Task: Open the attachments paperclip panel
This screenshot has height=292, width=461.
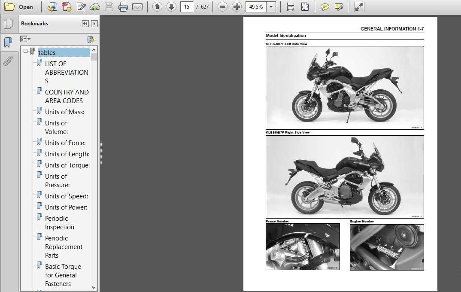Action: pos(9,61)
